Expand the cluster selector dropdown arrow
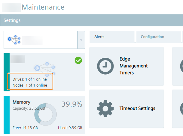183x136 pixels. [x=81, y=40]
